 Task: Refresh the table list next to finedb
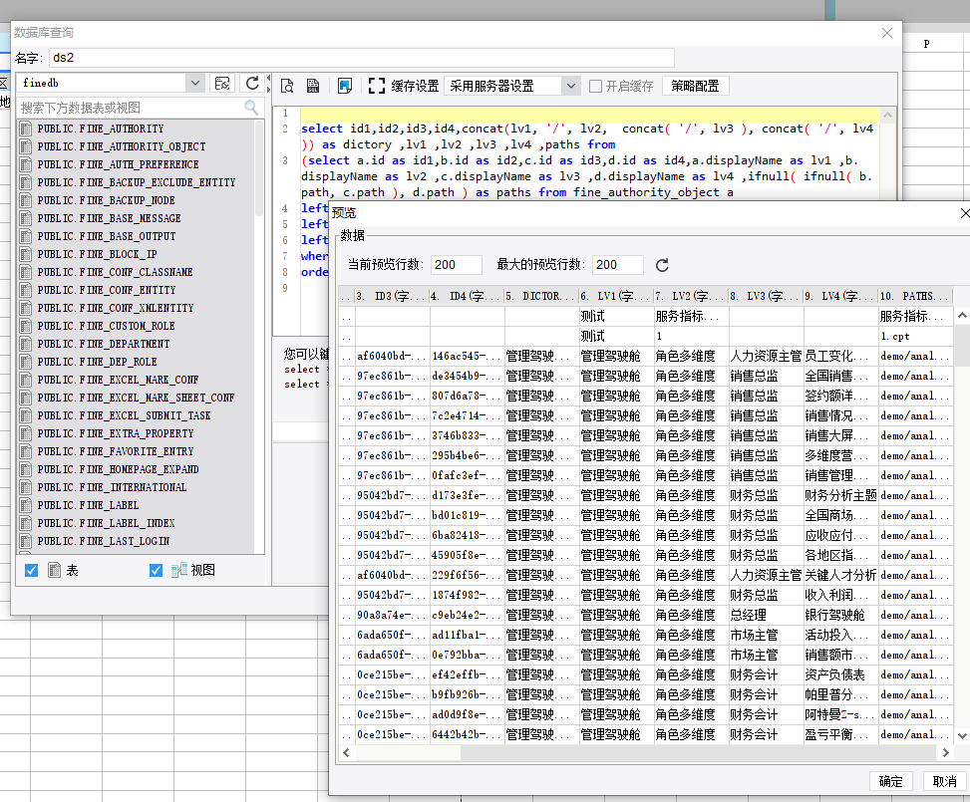pyautogui.click(x=252, y=83)
